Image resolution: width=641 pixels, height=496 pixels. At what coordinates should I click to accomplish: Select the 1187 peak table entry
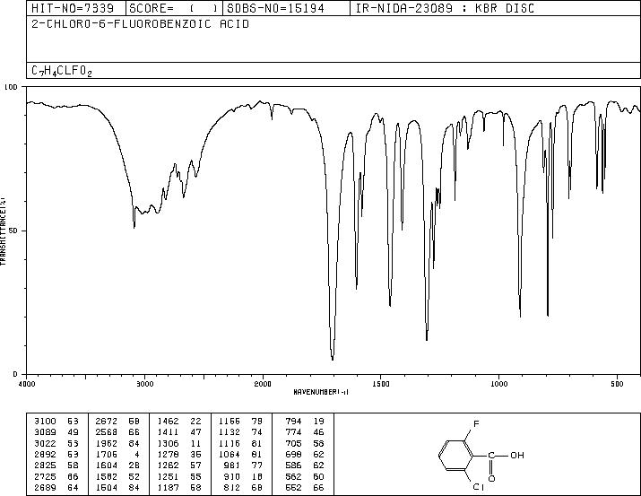179,488
